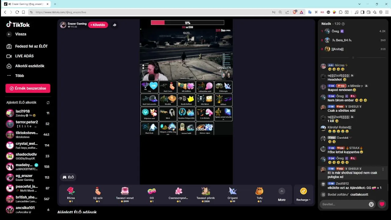
Task: Send the Cseresznyevi... blossom gift
Action: pyautogui.click(x=179, y=195)
